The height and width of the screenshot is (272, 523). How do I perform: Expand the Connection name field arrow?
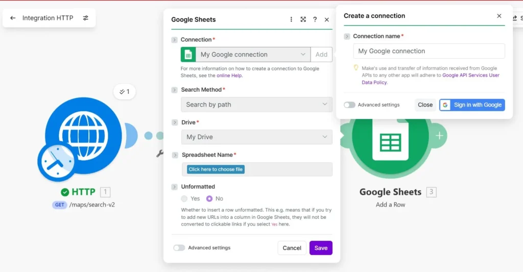[347, 36]
